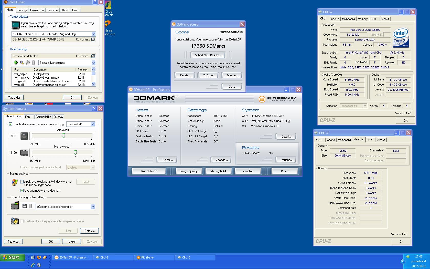Image resolution: width=430 pixels, height=269 pixels.
Task: Switch to Settings tab in RivaTuner
Action: pos(22,10)
